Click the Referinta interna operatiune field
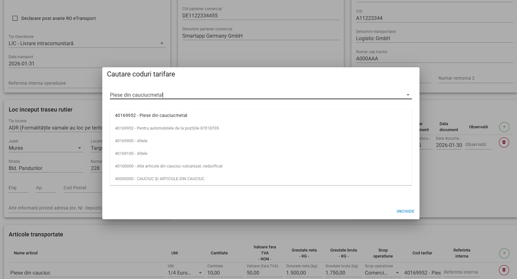This screenshot has width=517, height=279. [x=54, y=83]
